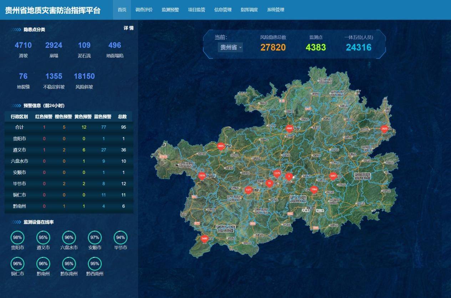
Task: Click the 合计 row blue warning count 77
Action: tap(103, 127)
